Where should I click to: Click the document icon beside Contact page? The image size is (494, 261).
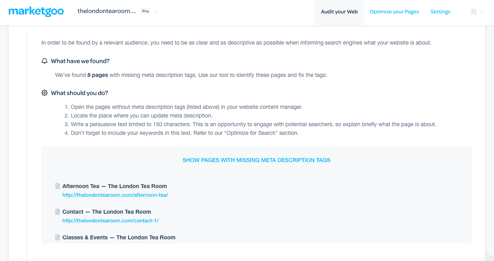pos(58,212)
